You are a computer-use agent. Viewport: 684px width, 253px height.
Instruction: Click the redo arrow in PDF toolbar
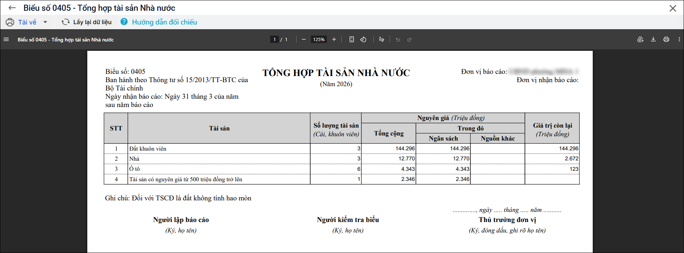(x=409, y=40)
